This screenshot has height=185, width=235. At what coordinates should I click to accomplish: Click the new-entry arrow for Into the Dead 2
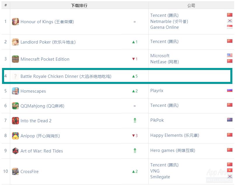pos(135,120)
